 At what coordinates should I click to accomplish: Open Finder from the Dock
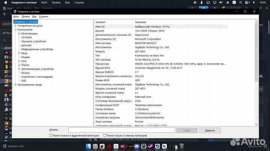[88, 146]
